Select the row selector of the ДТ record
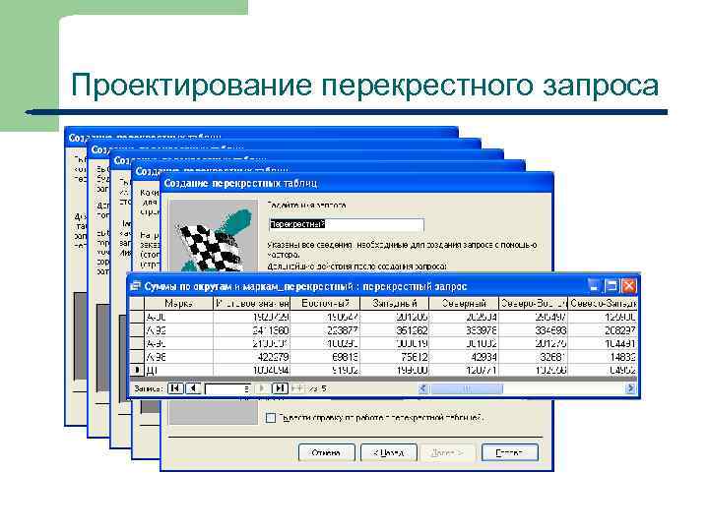The width and height of the screenshot is (709, 531). 137,370
